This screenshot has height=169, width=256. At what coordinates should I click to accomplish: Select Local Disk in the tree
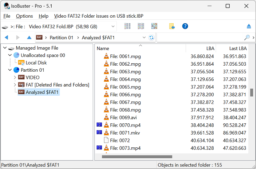[x=36, y=62]
